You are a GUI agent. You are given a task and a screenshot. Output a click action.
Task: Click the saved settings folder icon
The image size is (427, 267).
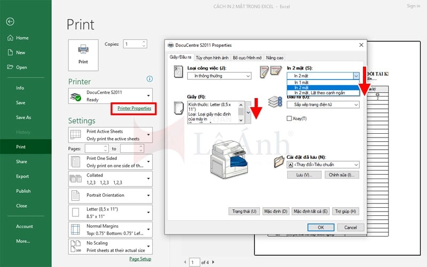click(279, 161)
